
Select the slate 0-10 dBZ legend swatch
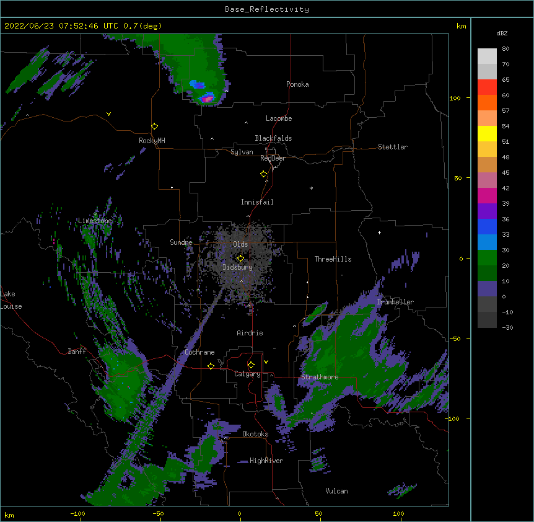tap(487, 289)
